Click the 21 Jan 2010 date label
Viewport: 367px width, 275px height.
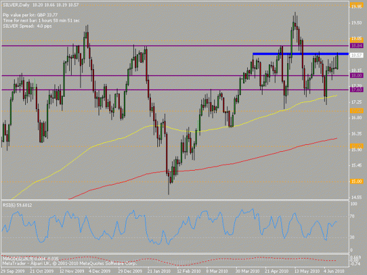(x=159, y=271)
